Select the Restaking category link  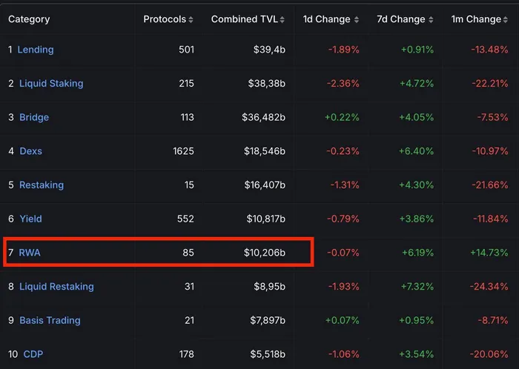pos(42,184)
